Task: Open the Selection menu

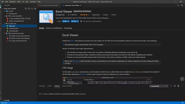Action: click(x=12, y=2)
